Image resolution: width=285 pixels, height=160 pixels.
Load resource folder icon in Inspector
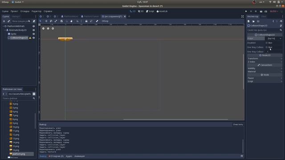[x=253, y=21]
